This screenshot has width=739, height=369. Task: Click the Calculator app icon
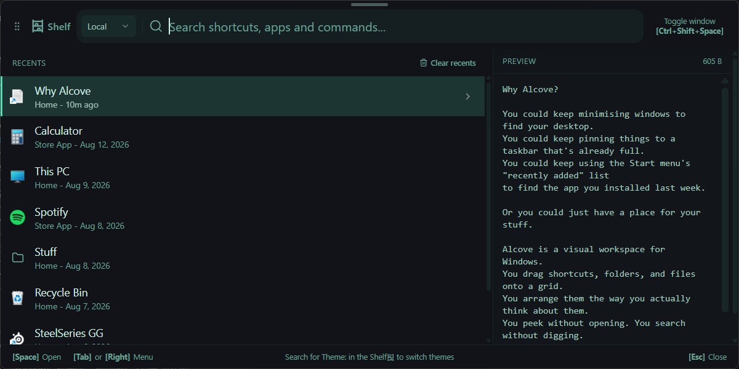[x=17, y=137]
